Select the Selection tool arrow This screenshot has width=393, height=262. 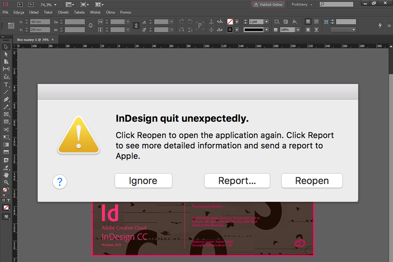tap(6, 47)
